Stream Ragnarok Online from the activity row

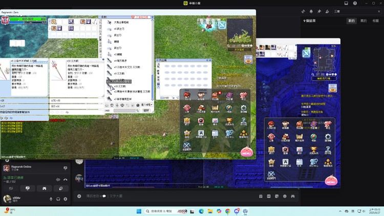pyautogui.click(x=66, y=168)
